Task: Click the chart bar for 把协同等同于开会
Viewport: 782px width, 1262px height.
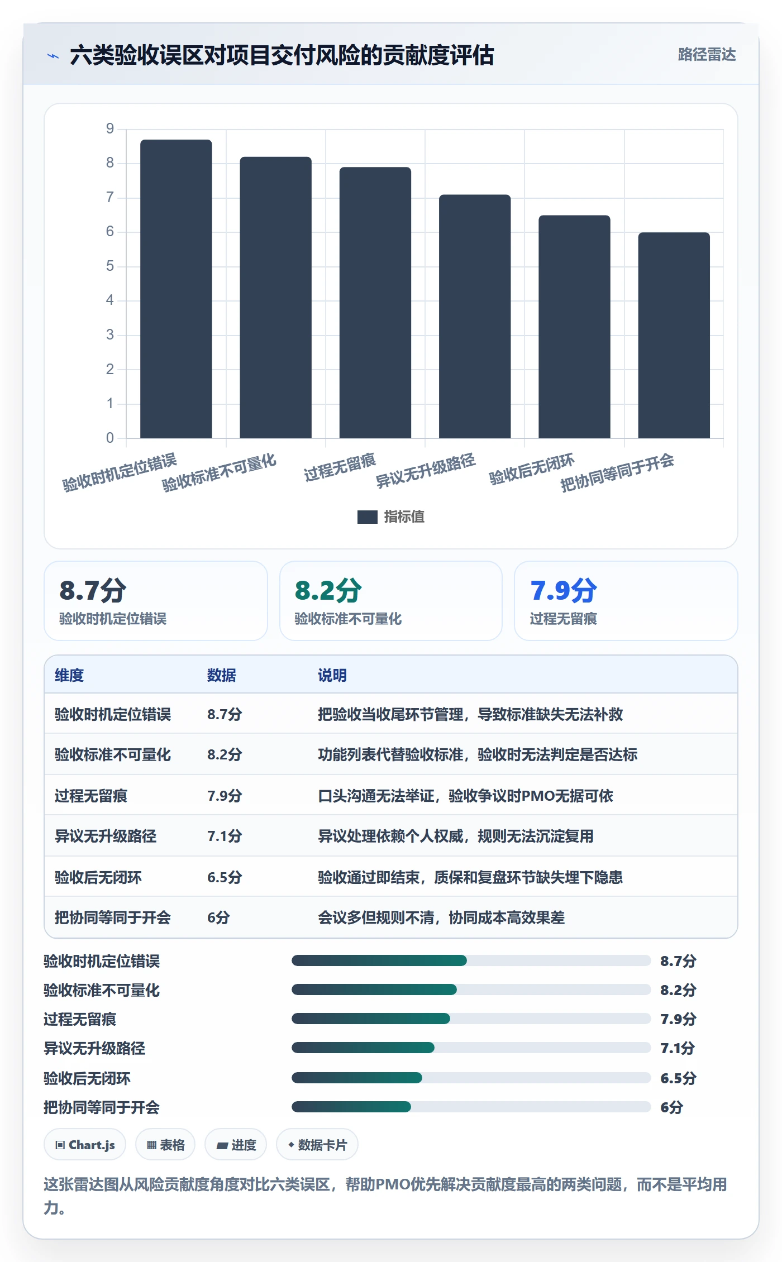Action: (x=674, y=336)
